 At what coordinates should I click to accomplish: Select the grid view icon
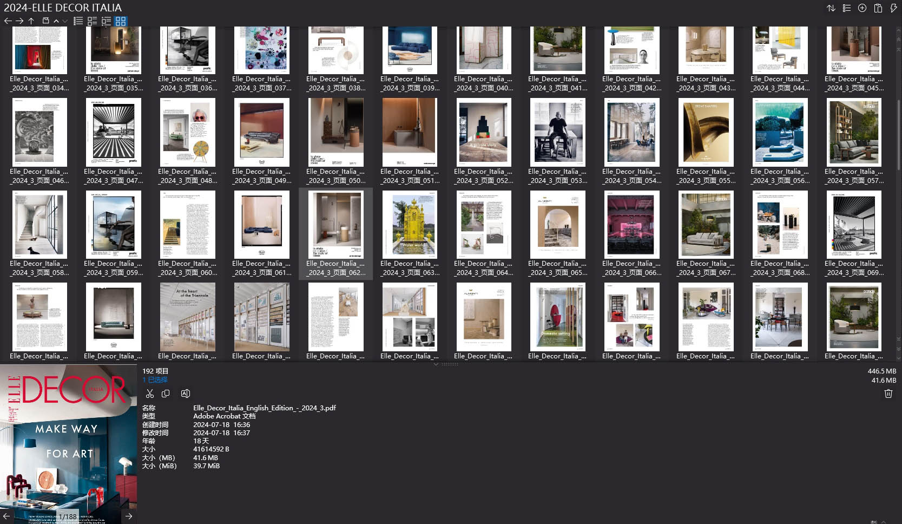pos(121,21)
